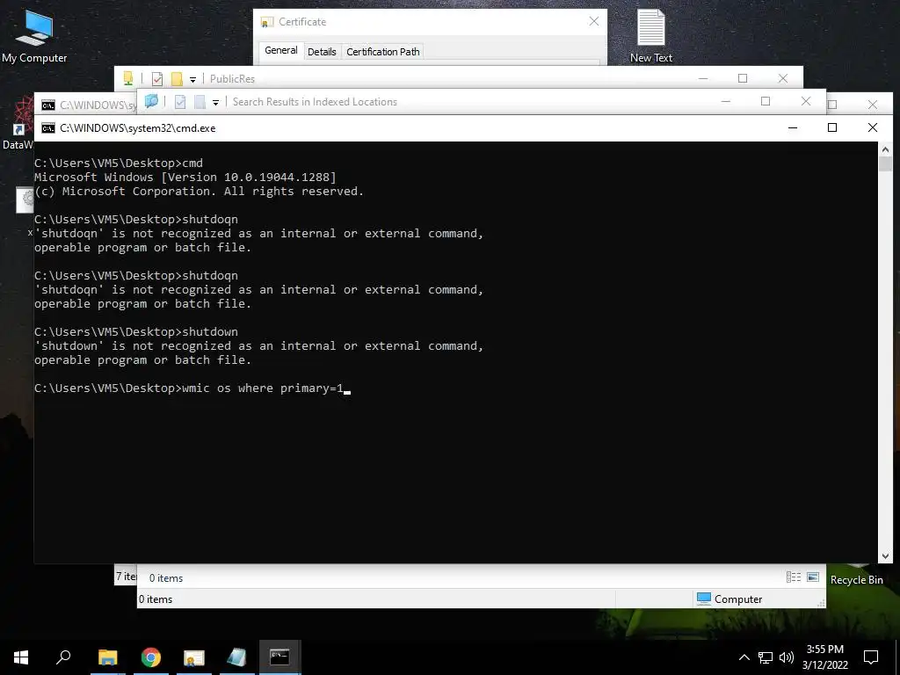Click the PublicRes folder pin icon
The image size is (900, 675).
[128, 78]
